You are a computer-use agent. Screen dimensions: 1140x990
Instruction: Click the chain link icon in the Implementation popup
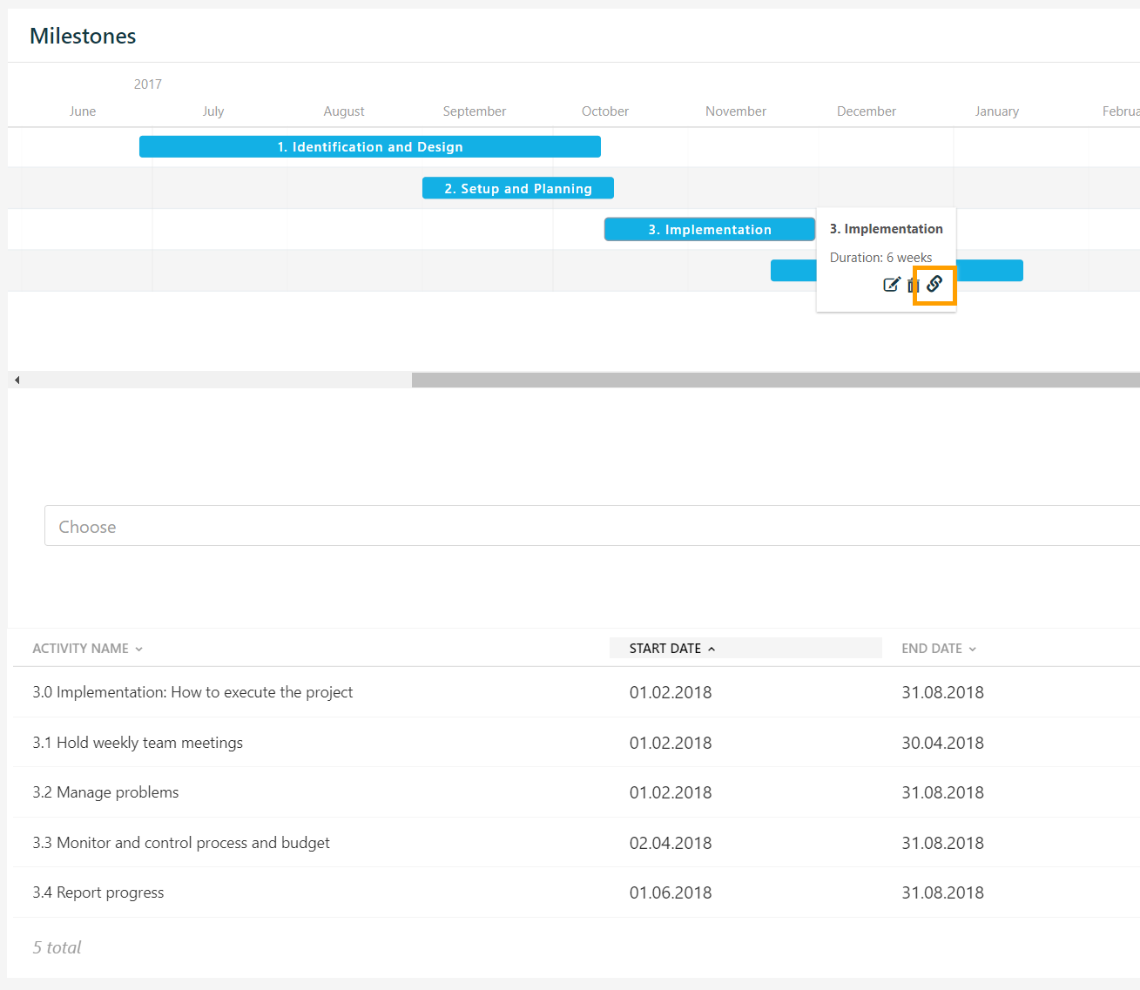(934, 284)
